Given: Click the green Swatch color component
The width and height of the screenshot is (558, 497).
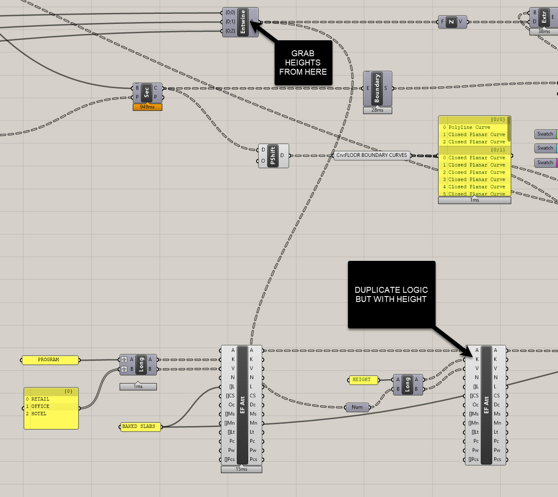Looking at the screenshot, I should point(545,134).
